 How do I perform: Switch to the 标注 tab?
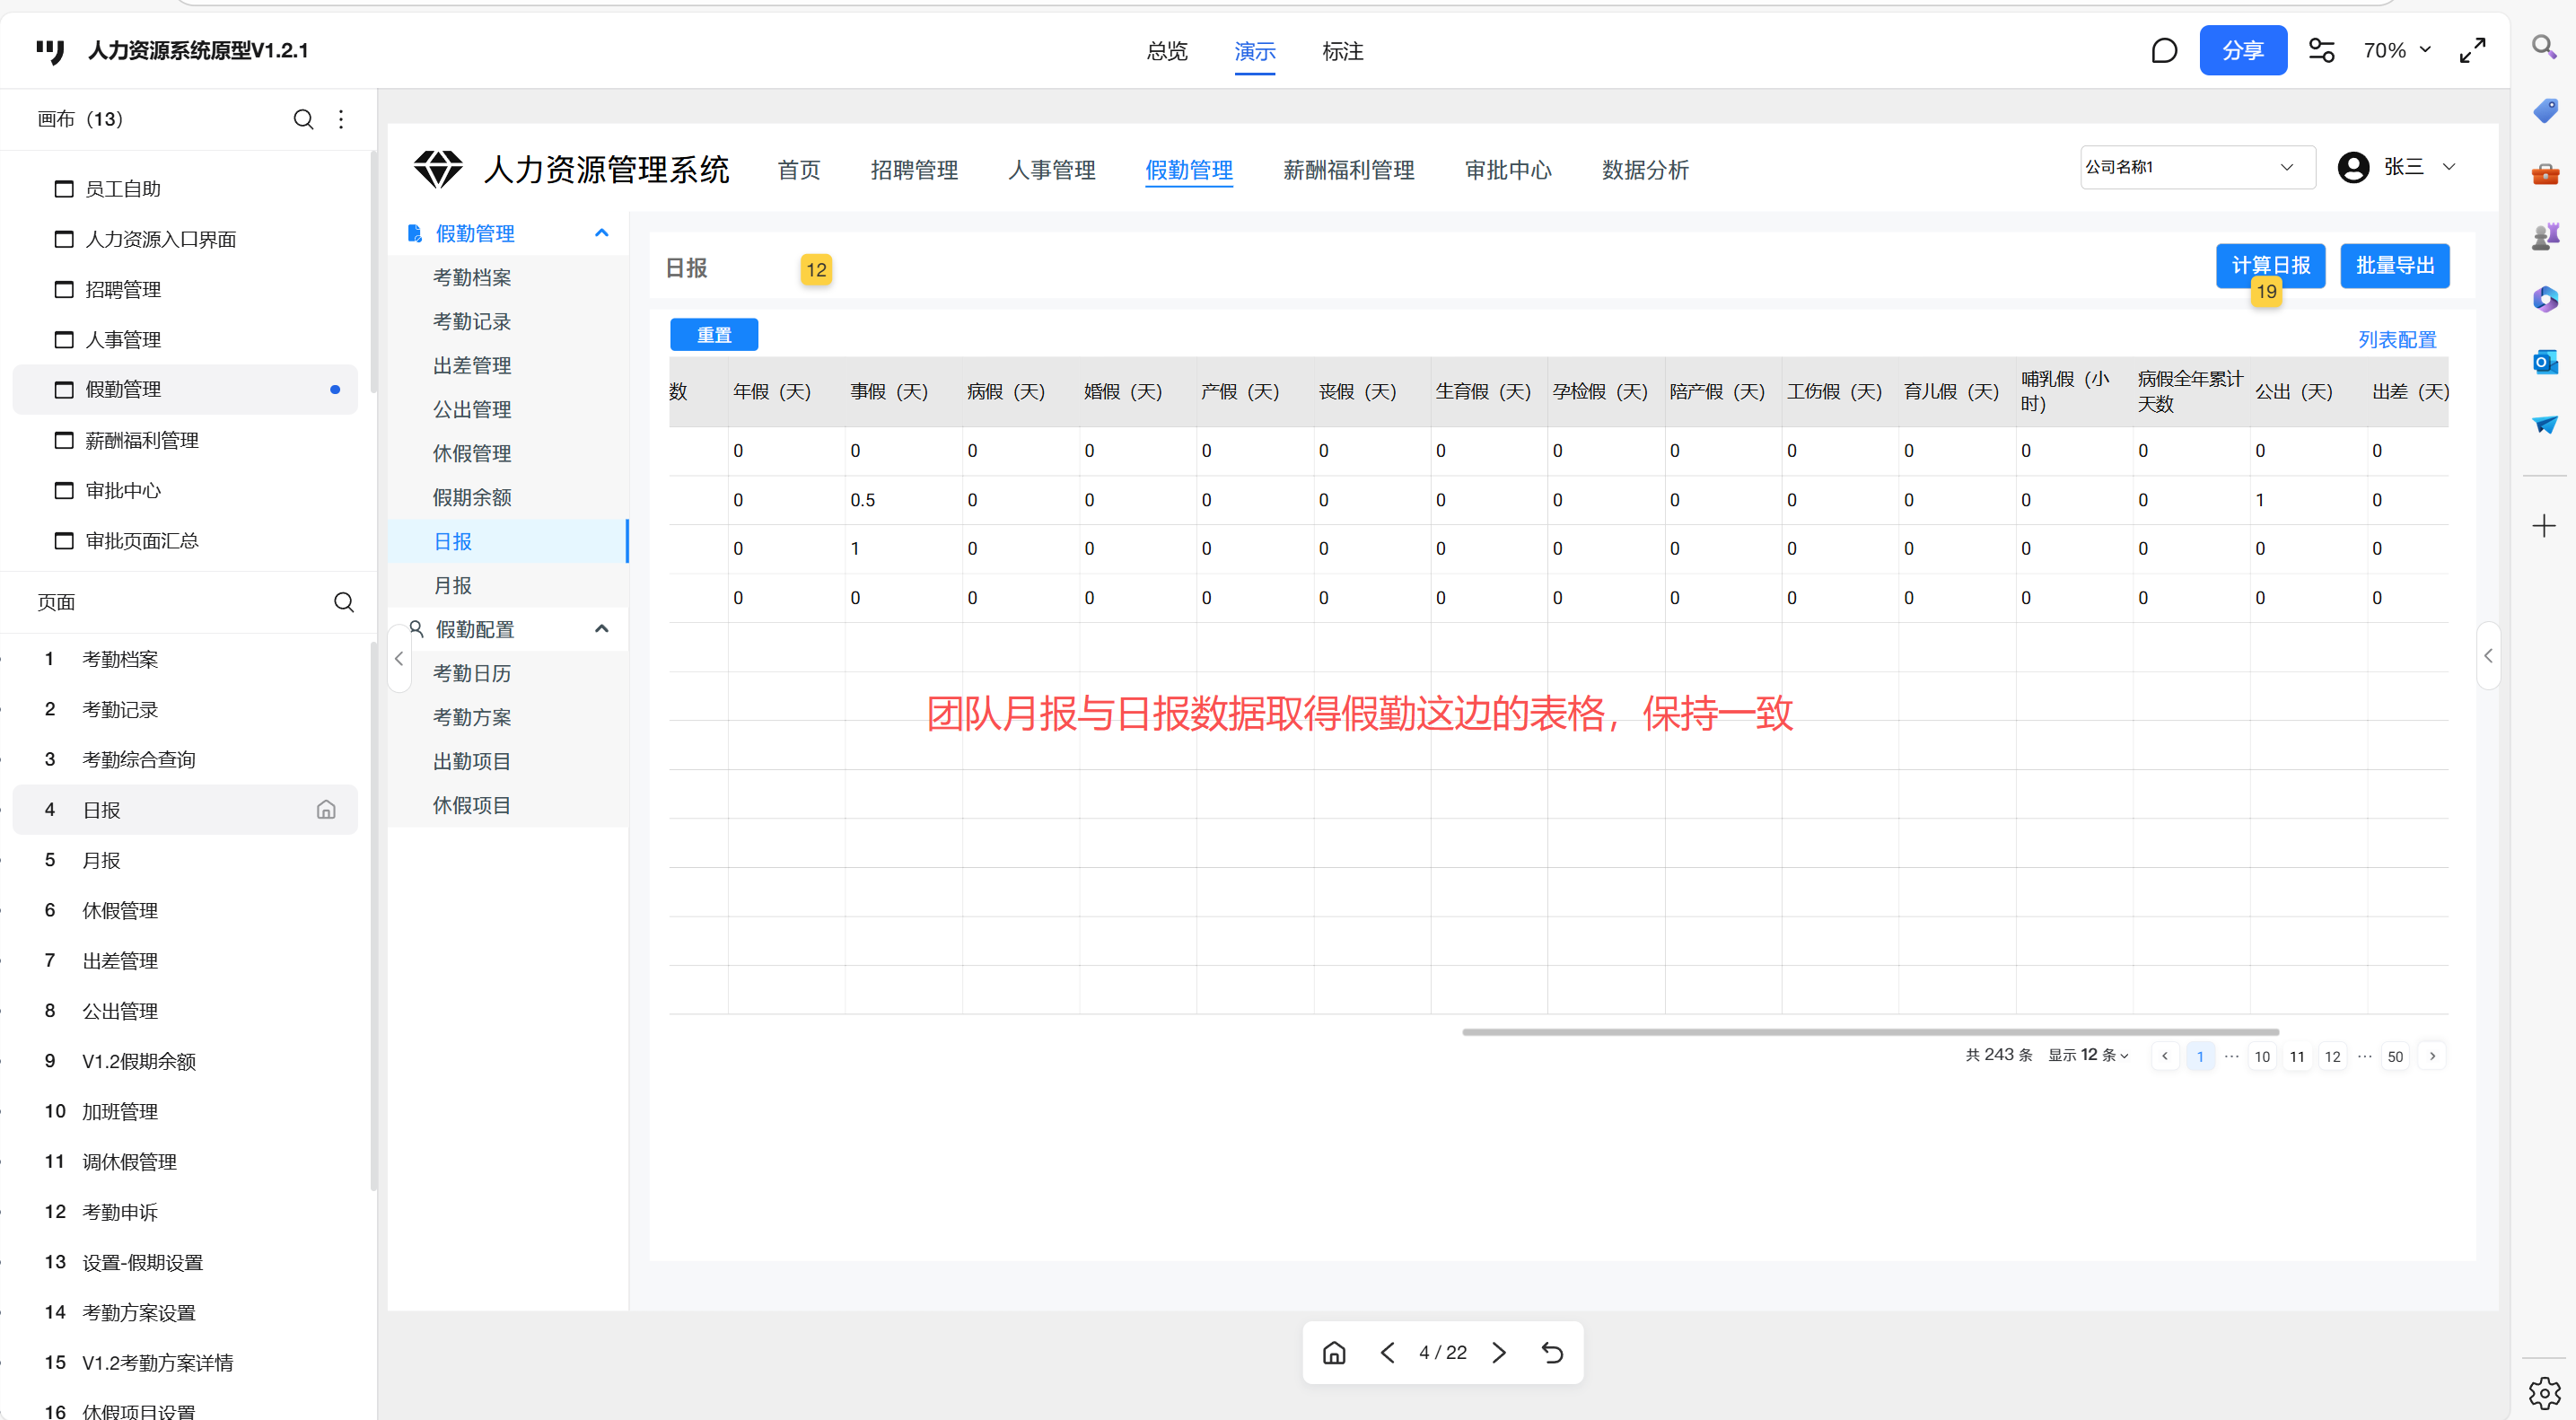1342,52
